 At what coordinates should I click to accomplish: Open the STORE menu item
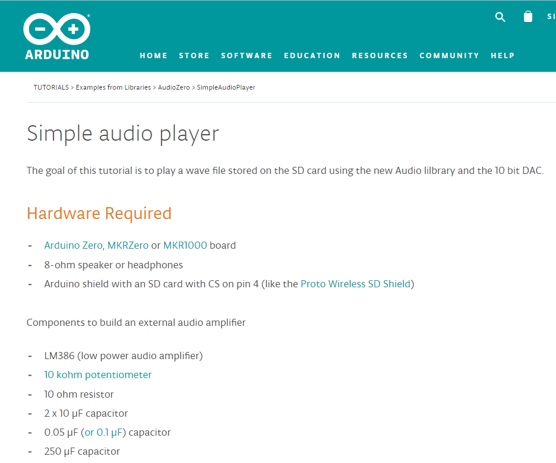[194, 56]
